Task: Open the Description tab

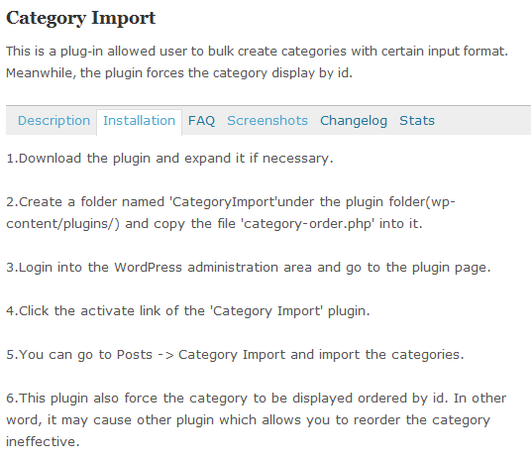Action: [x=53, y=121]
